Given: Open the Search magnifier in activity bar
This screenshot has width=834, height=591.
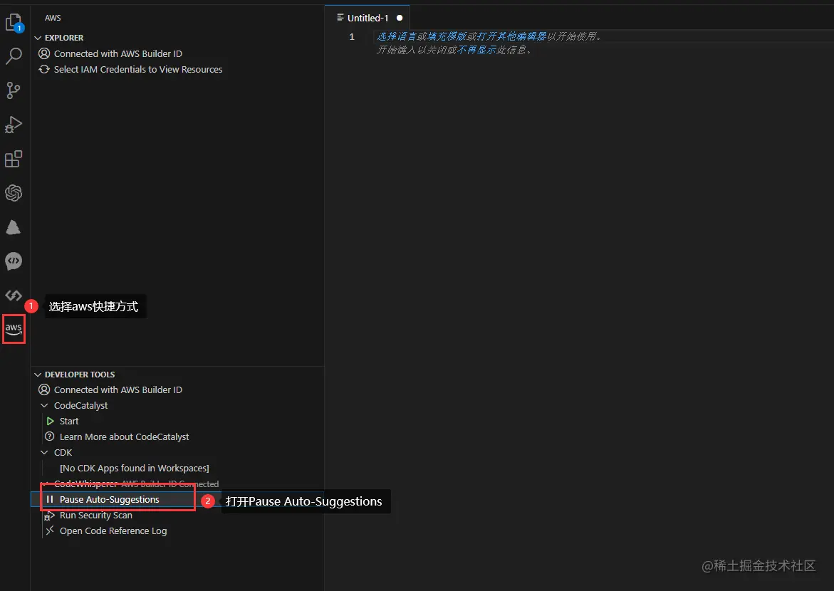Looking at the screenshot, I should (x=14, y=56).
